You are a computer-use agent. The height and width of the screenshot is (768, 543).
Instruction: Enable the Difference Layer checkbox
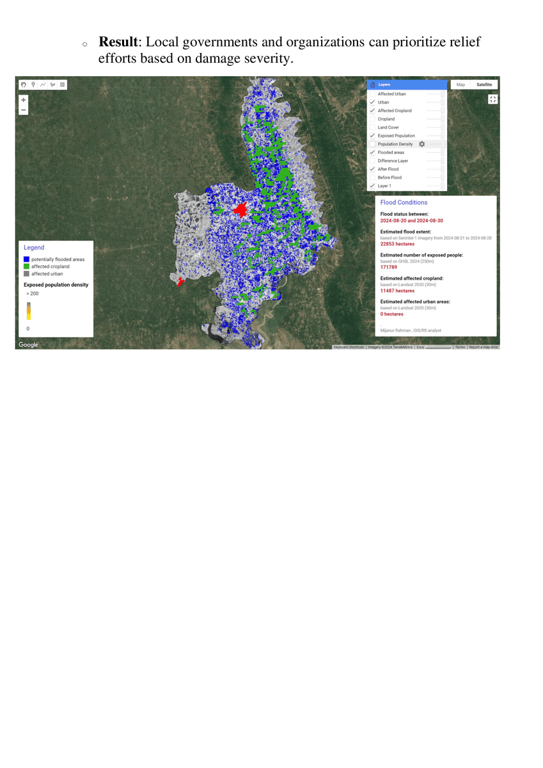(372, 161)
